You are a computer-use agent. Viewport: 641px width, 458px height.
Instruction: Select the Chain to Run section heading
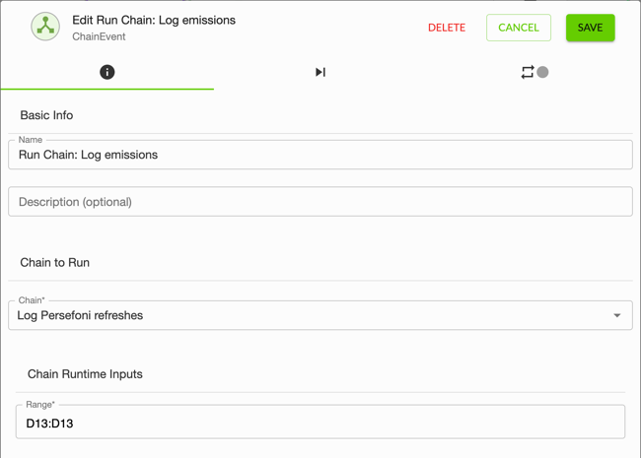(55, 262)
